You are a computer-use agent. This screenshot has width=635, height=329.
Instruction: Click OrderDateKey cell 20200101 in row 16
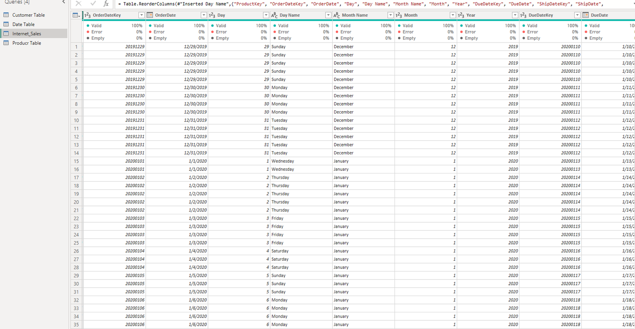(x=114, y=169)
